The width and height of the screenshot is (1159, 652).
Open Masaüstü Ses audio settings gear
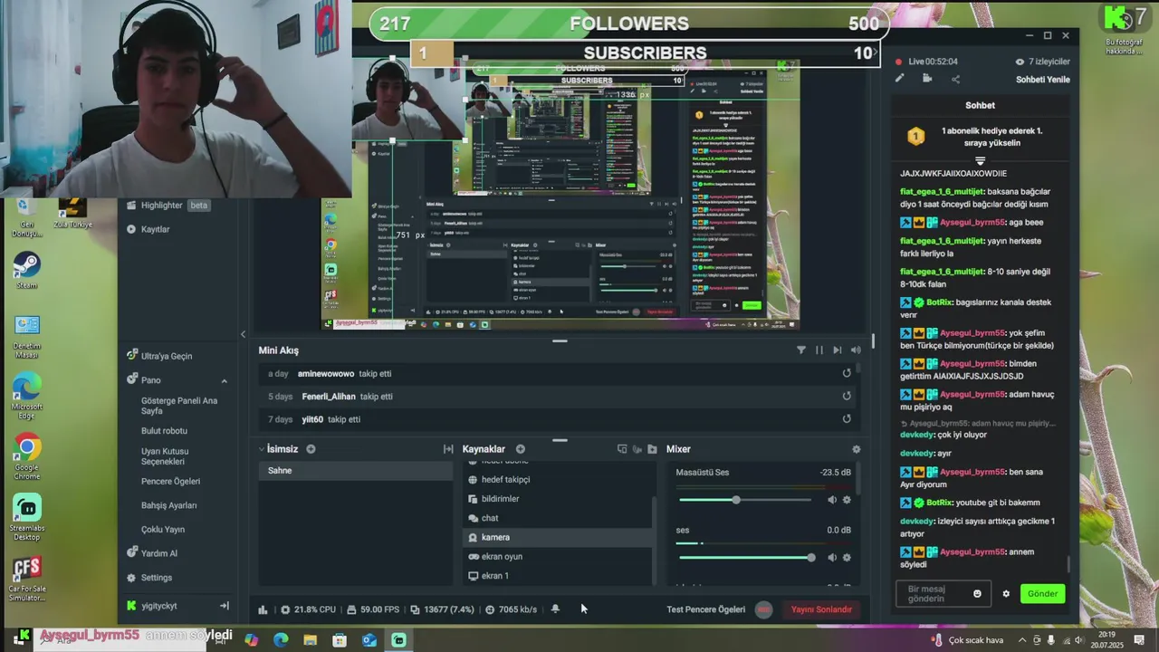point(848,500)
